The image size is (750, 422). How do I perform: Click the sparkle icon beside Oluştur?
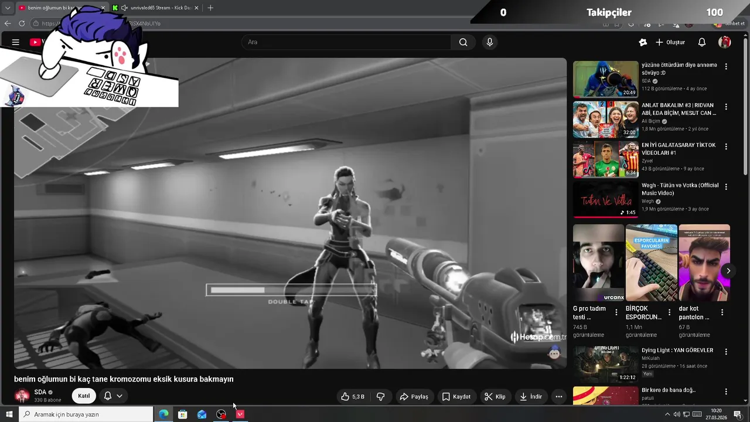[643, 42]
